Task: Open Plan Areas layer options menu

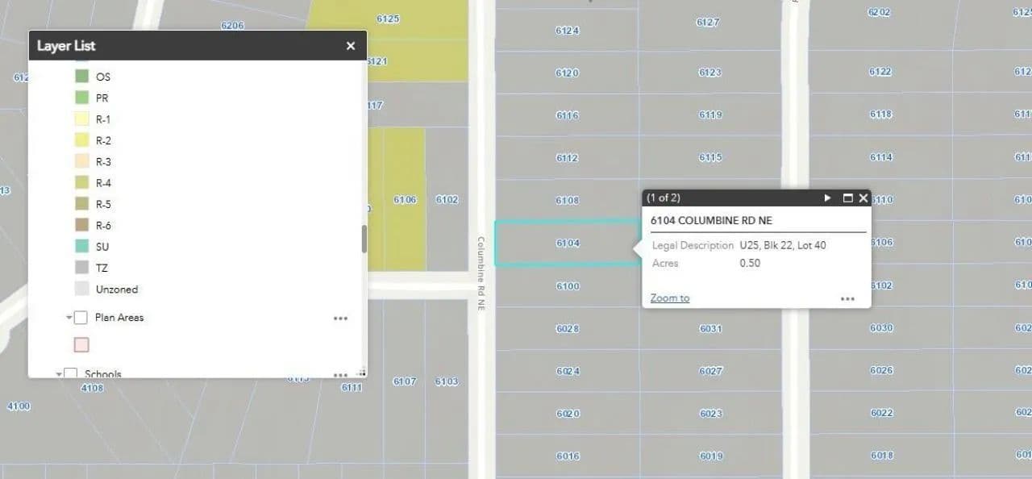Action: click(340, 319)
